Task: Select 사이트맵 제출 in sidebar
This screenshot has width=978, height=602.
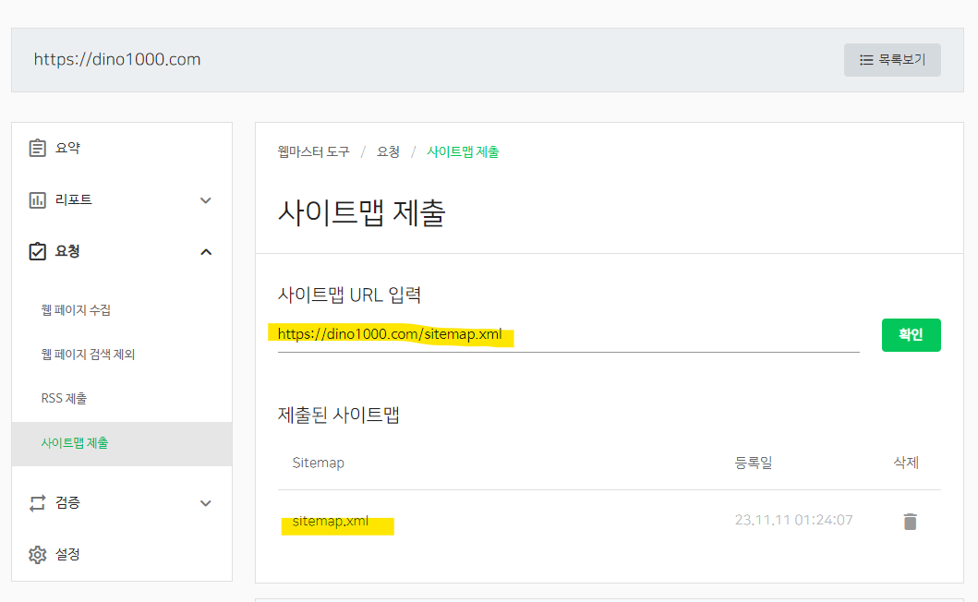Action: tap(122, 443)
